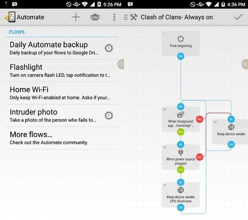Select the right-hand Keep device awake block

(230, 132)
